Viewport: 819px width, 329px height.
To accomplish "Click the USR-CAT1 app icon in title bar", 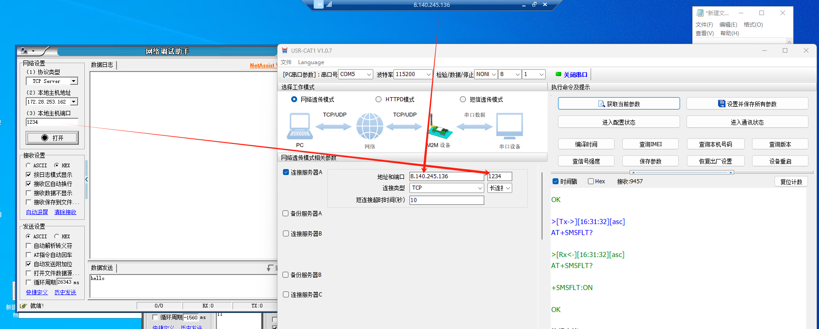I will pos(285,50).
